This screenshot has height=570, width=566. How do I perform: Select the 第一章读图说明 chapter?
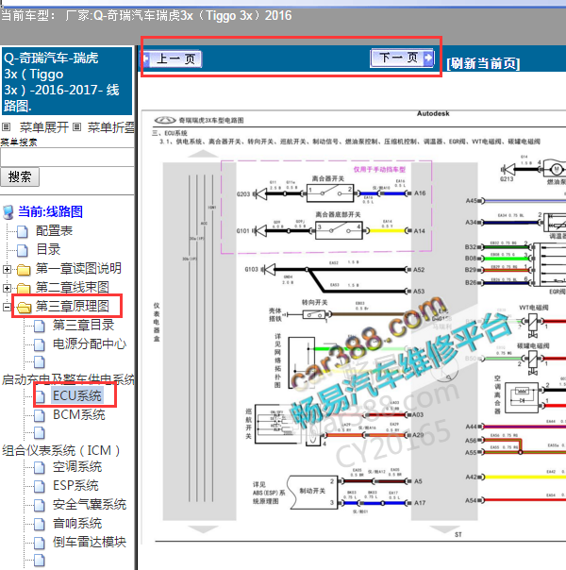tap(78, 268)
